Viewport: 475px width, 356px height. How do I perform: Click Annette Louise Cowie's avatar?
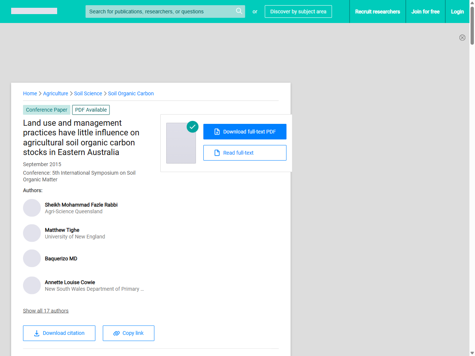coord(32,286)
